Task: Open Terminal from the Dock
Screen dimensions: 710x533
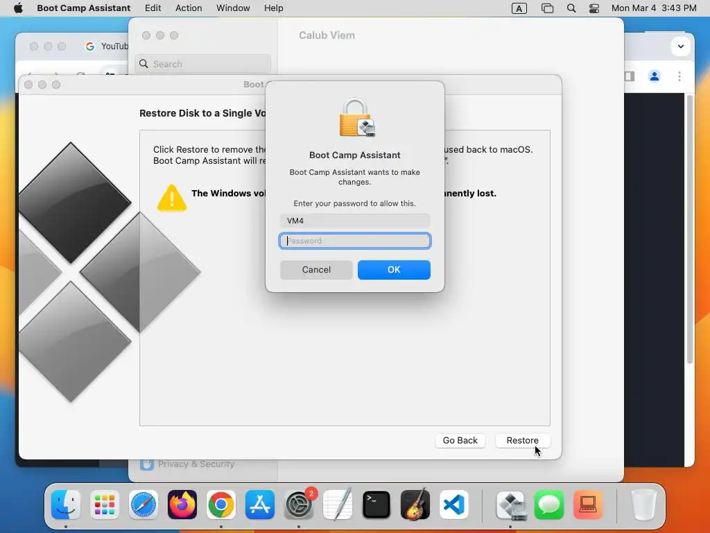Action: tap(376, 505)
